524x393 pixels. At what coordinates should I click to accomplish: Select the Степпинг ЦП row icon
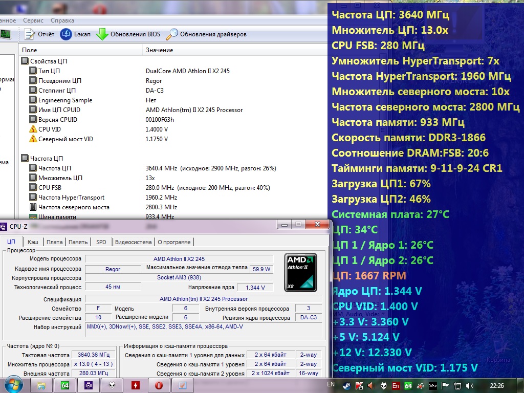[33, 90]
